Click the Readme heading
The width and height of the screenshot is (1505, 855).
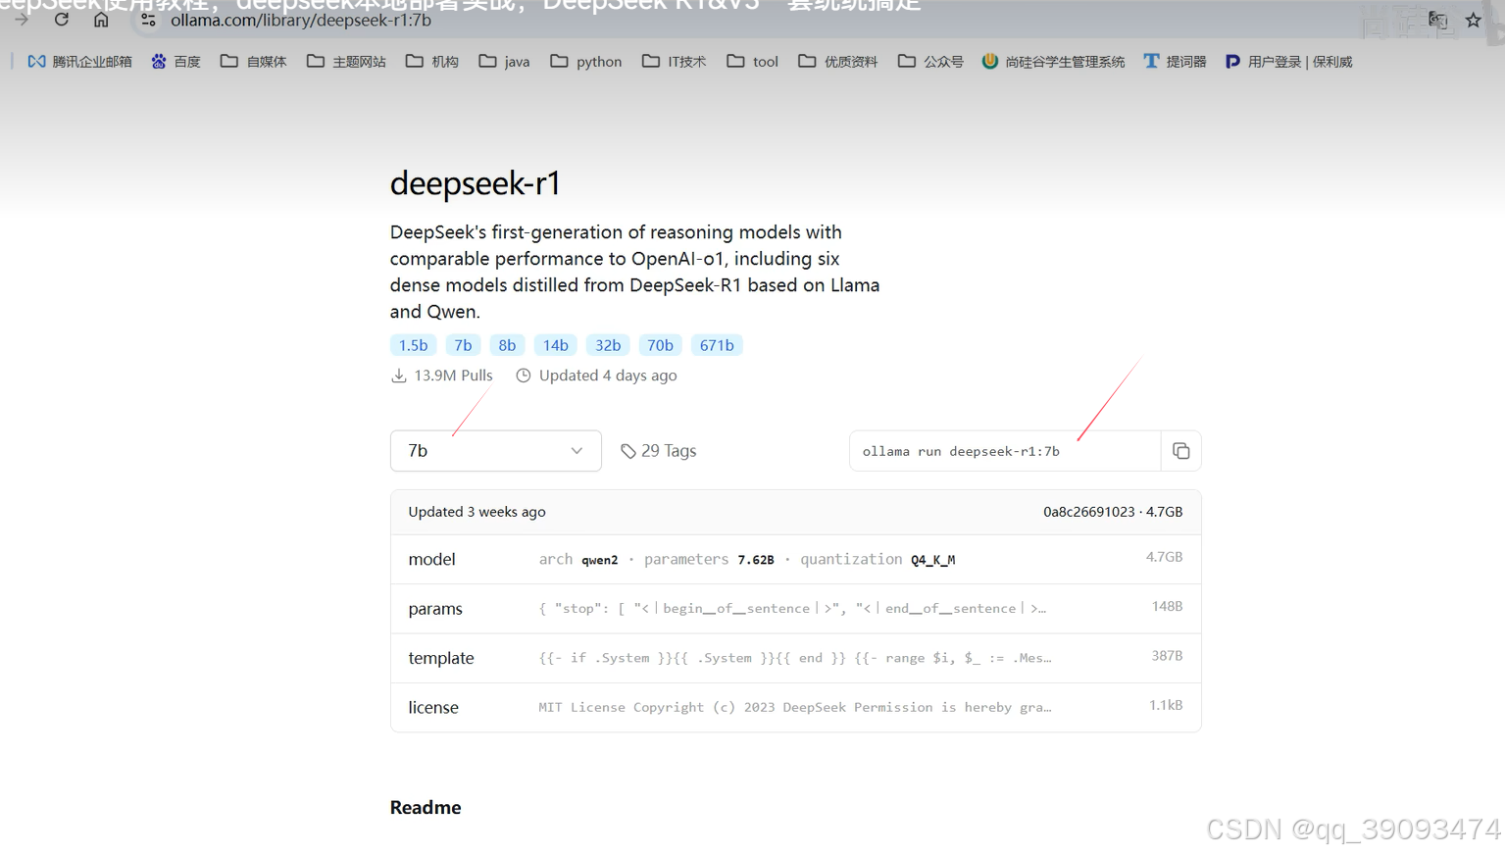tap(426, 807)
